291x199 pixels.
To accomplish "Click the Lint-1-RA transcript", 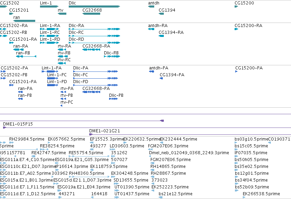I will click(x=49, y=29).
